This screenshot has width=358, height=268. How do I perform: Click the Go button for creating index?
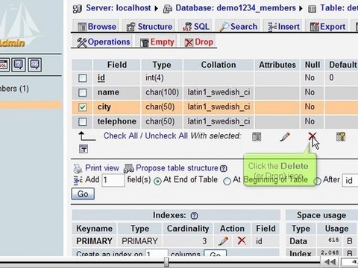[216, 253]
